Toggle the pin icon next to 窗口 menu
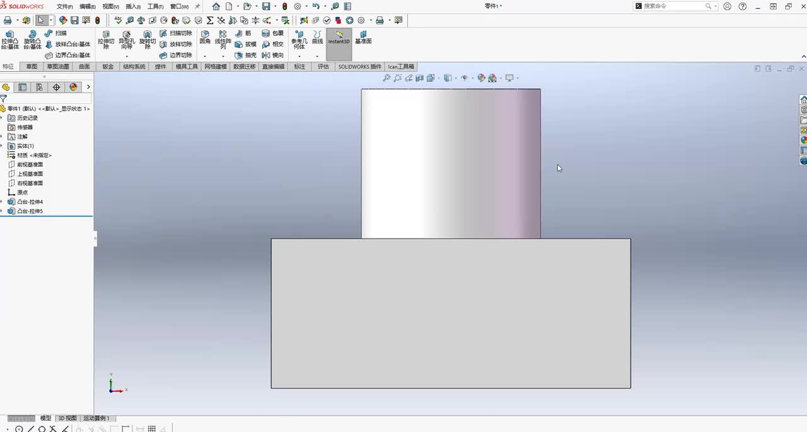 [197, 6]
